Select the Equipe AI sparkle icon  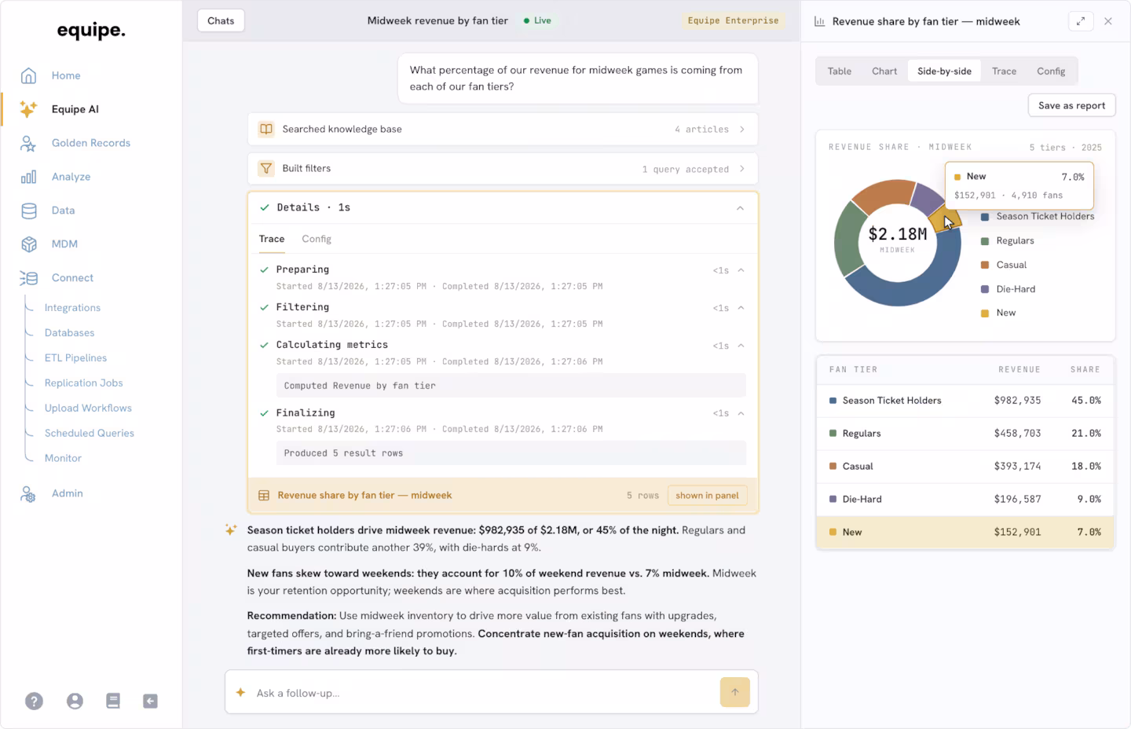pyautogui.click(x=28, y=109)
